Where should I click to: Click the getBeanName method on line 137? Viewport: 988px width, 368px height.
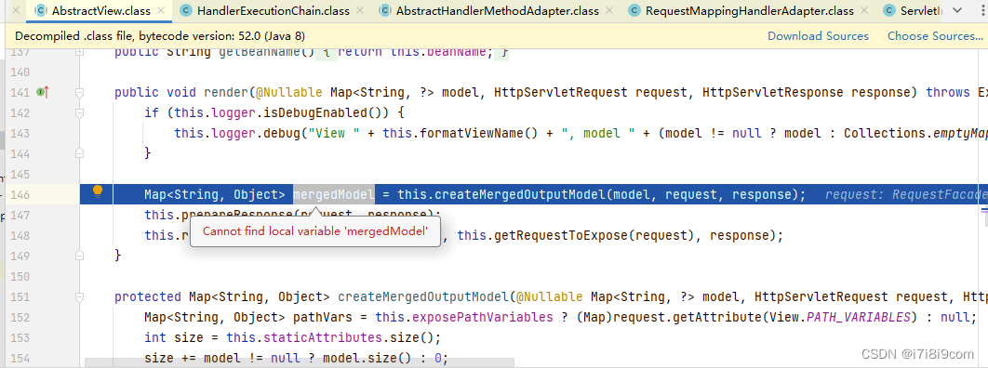259,52
